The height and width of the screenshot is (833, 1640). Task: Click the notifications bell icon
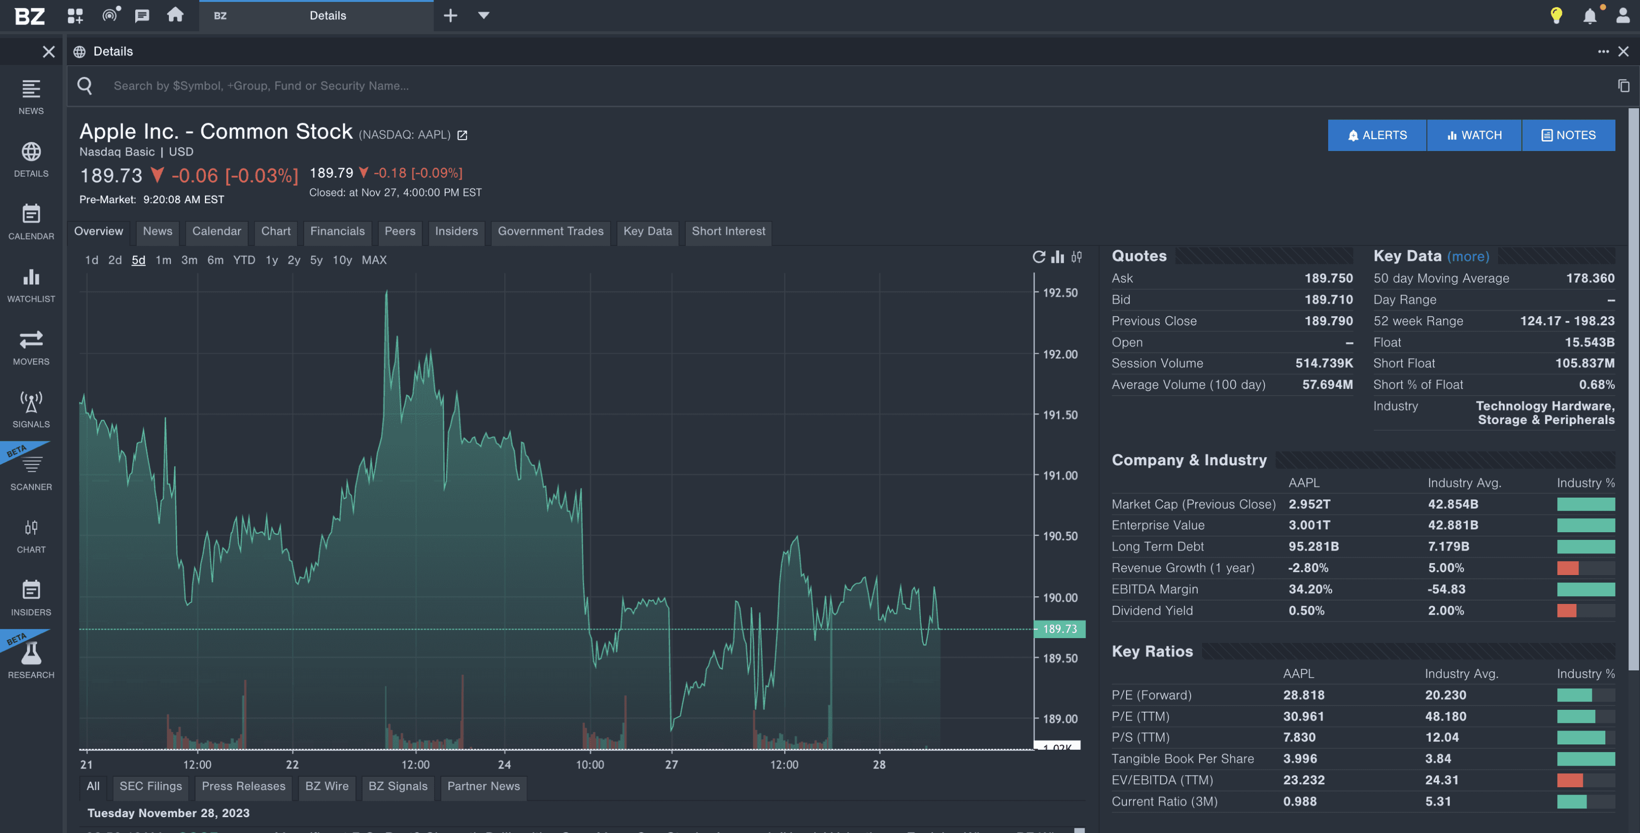[1589, 15]
